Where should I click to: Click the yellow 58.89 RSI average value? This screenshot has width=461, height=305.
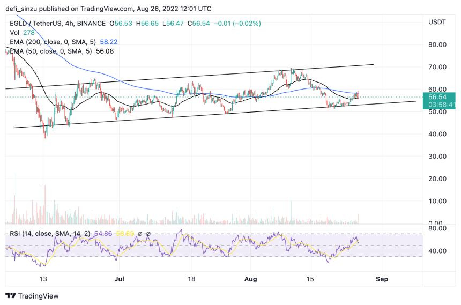(x=125, y=234)
